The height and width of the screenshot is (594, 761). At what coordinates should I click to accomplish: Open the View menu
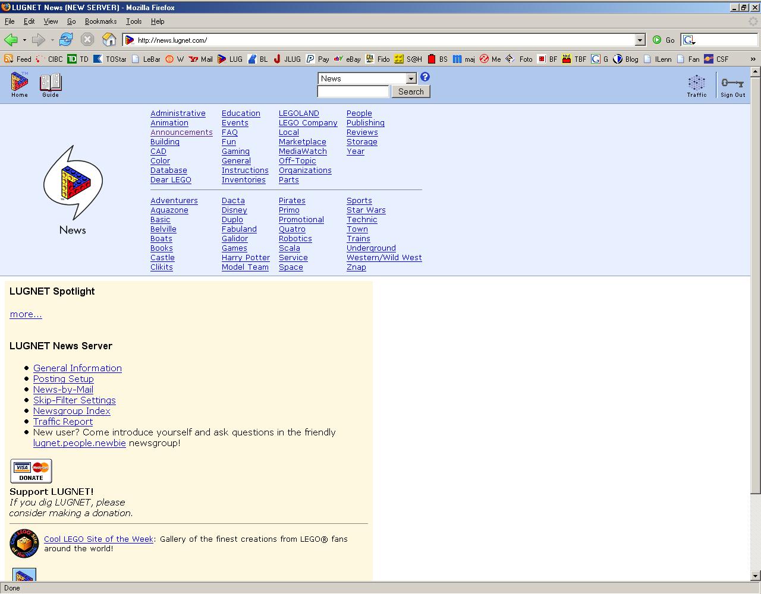[51, 21]
